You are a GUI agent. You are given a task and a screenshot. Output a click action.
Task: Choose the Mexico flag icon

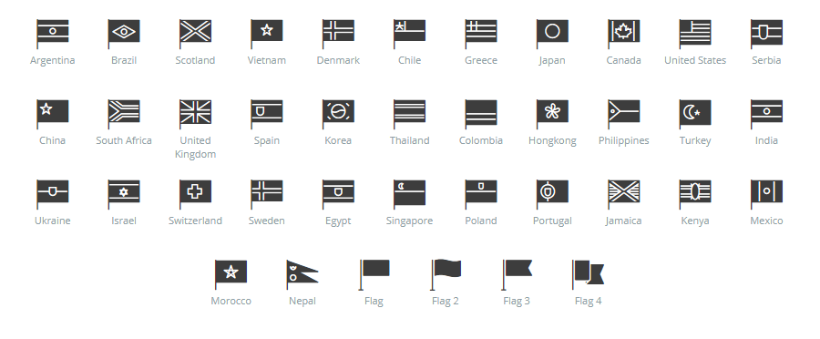click(x=766, y=194)
